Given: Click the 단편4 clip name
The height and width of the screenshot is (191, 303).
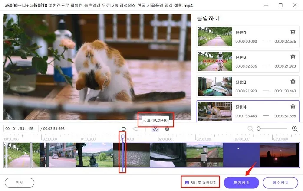Looking at the screenshot, I should (x=241, y=107).
